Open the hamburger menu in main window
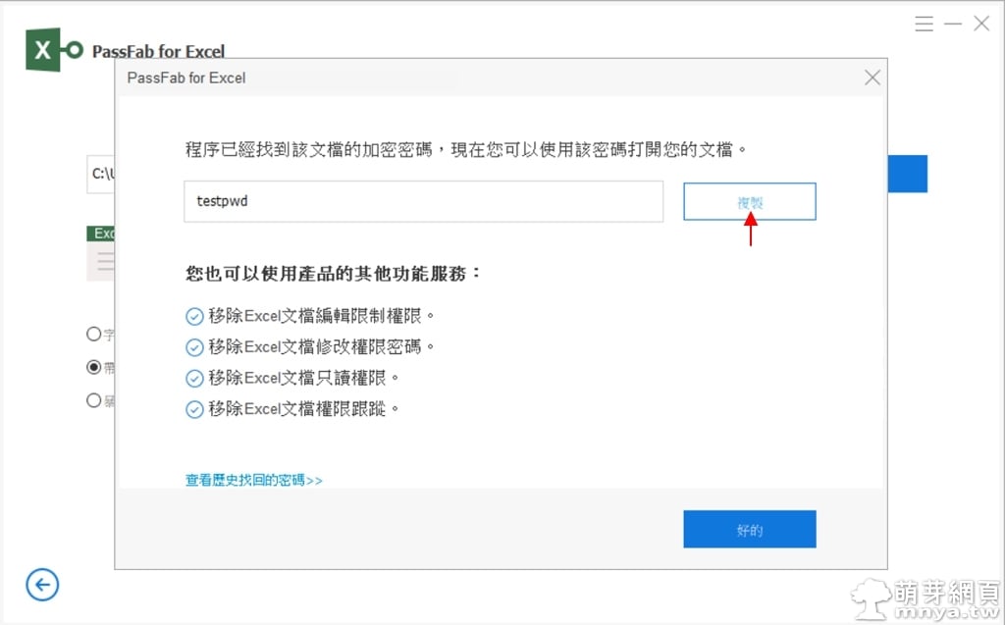 (924, 24)
